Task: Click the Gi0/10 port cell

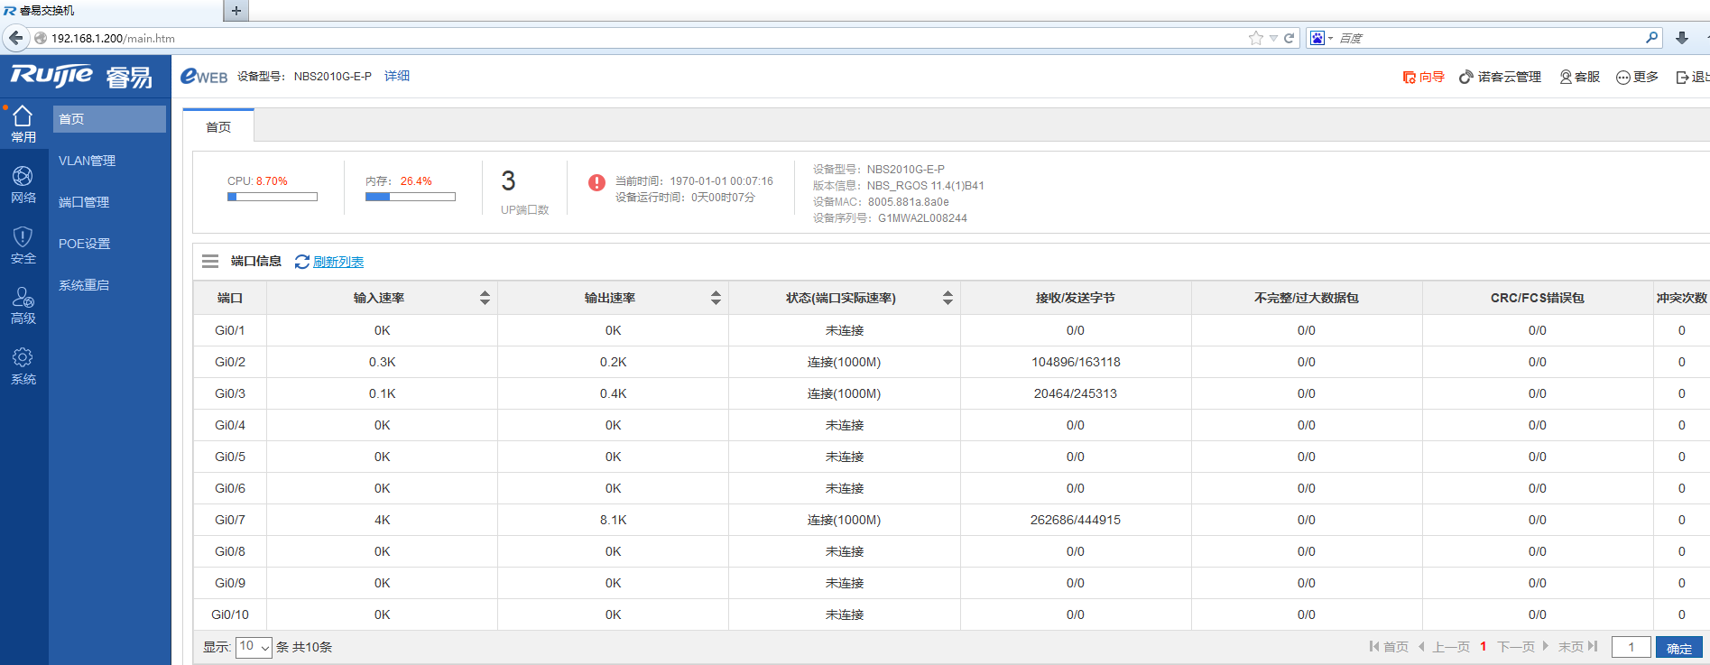Action: tap(230, 614)
